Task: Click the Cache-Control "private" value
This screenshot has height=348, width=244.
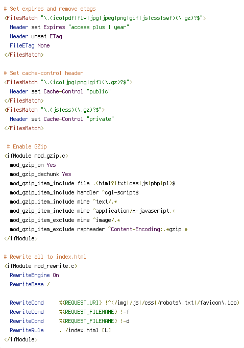Action: click(x=100, y=119)
